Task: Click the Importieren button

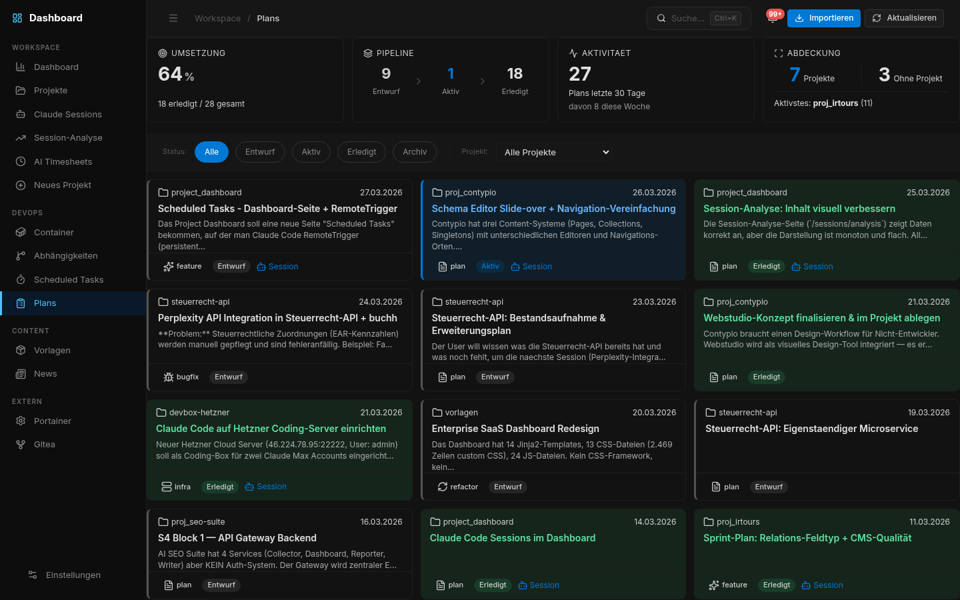Action: tap(823, 18)
